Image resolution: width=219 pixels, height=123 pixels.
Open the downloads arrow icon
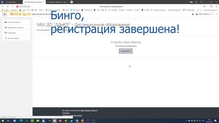pyautogui.click(x=217, y=6)
